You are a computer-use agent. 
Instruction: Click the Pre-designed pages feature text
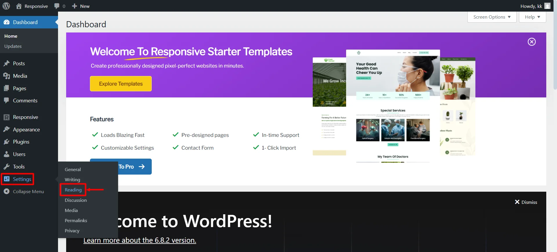[205, 135]
